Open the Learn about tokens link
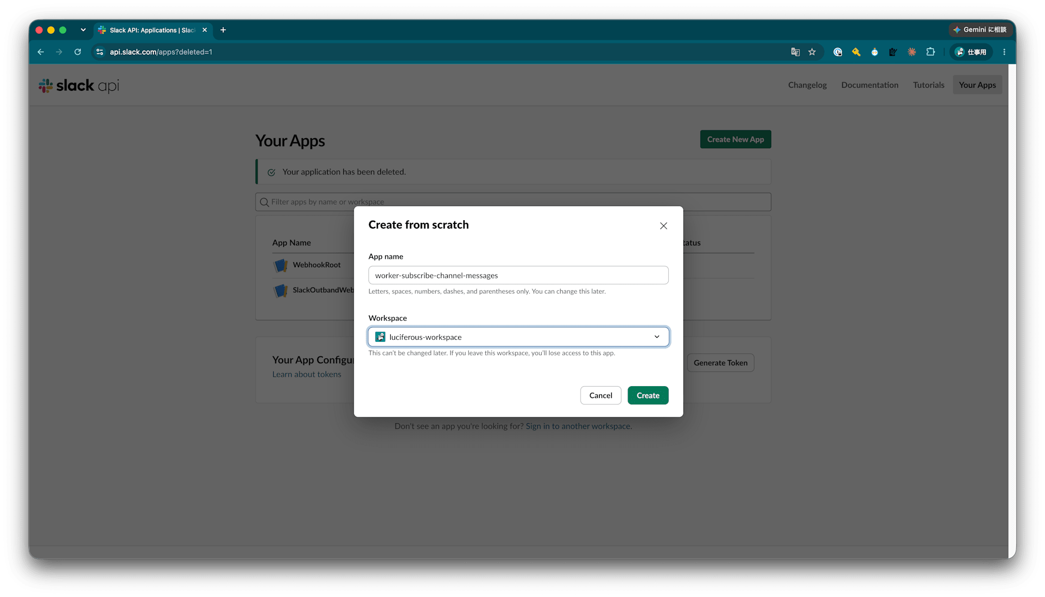Screen dimensions: 1045x597 307,374
